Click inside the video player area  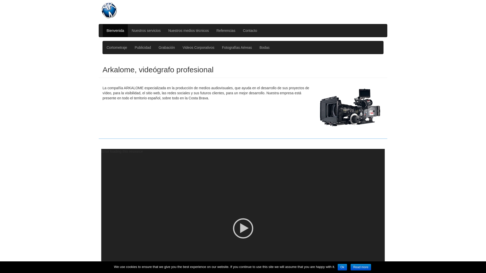pos(243,228)
